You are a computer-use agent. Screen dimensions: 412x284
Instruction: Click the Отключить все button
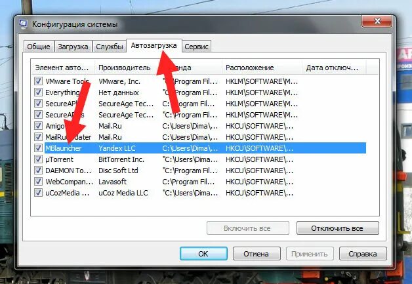(x=337, y=228)
